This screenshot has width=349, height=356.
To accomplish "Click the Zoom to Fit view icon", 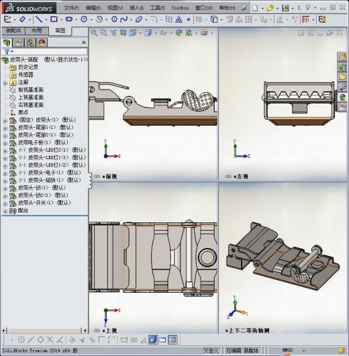I will click(x=94, y=33).
